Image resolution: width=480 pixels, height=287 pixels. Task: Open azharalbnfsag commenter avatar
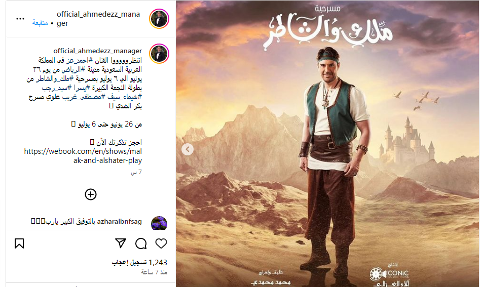click(159, 223)
